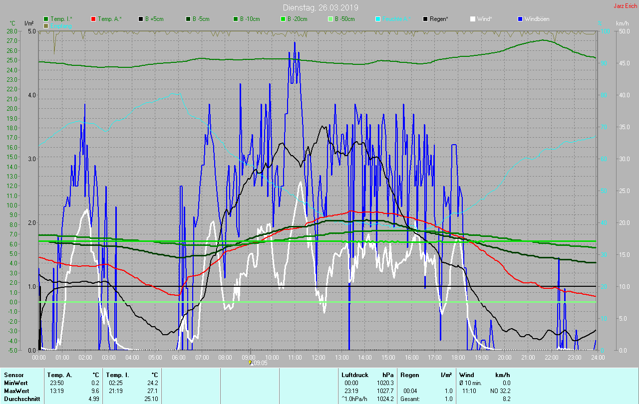The height and width of the screenshot is (404, 639).
Task: Click the 1024.2 pressure value
Action: click(386, 399)
